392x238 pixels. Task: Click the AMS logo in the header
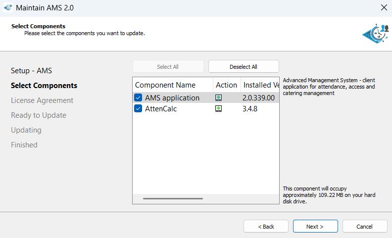click(x=375, y=33)
